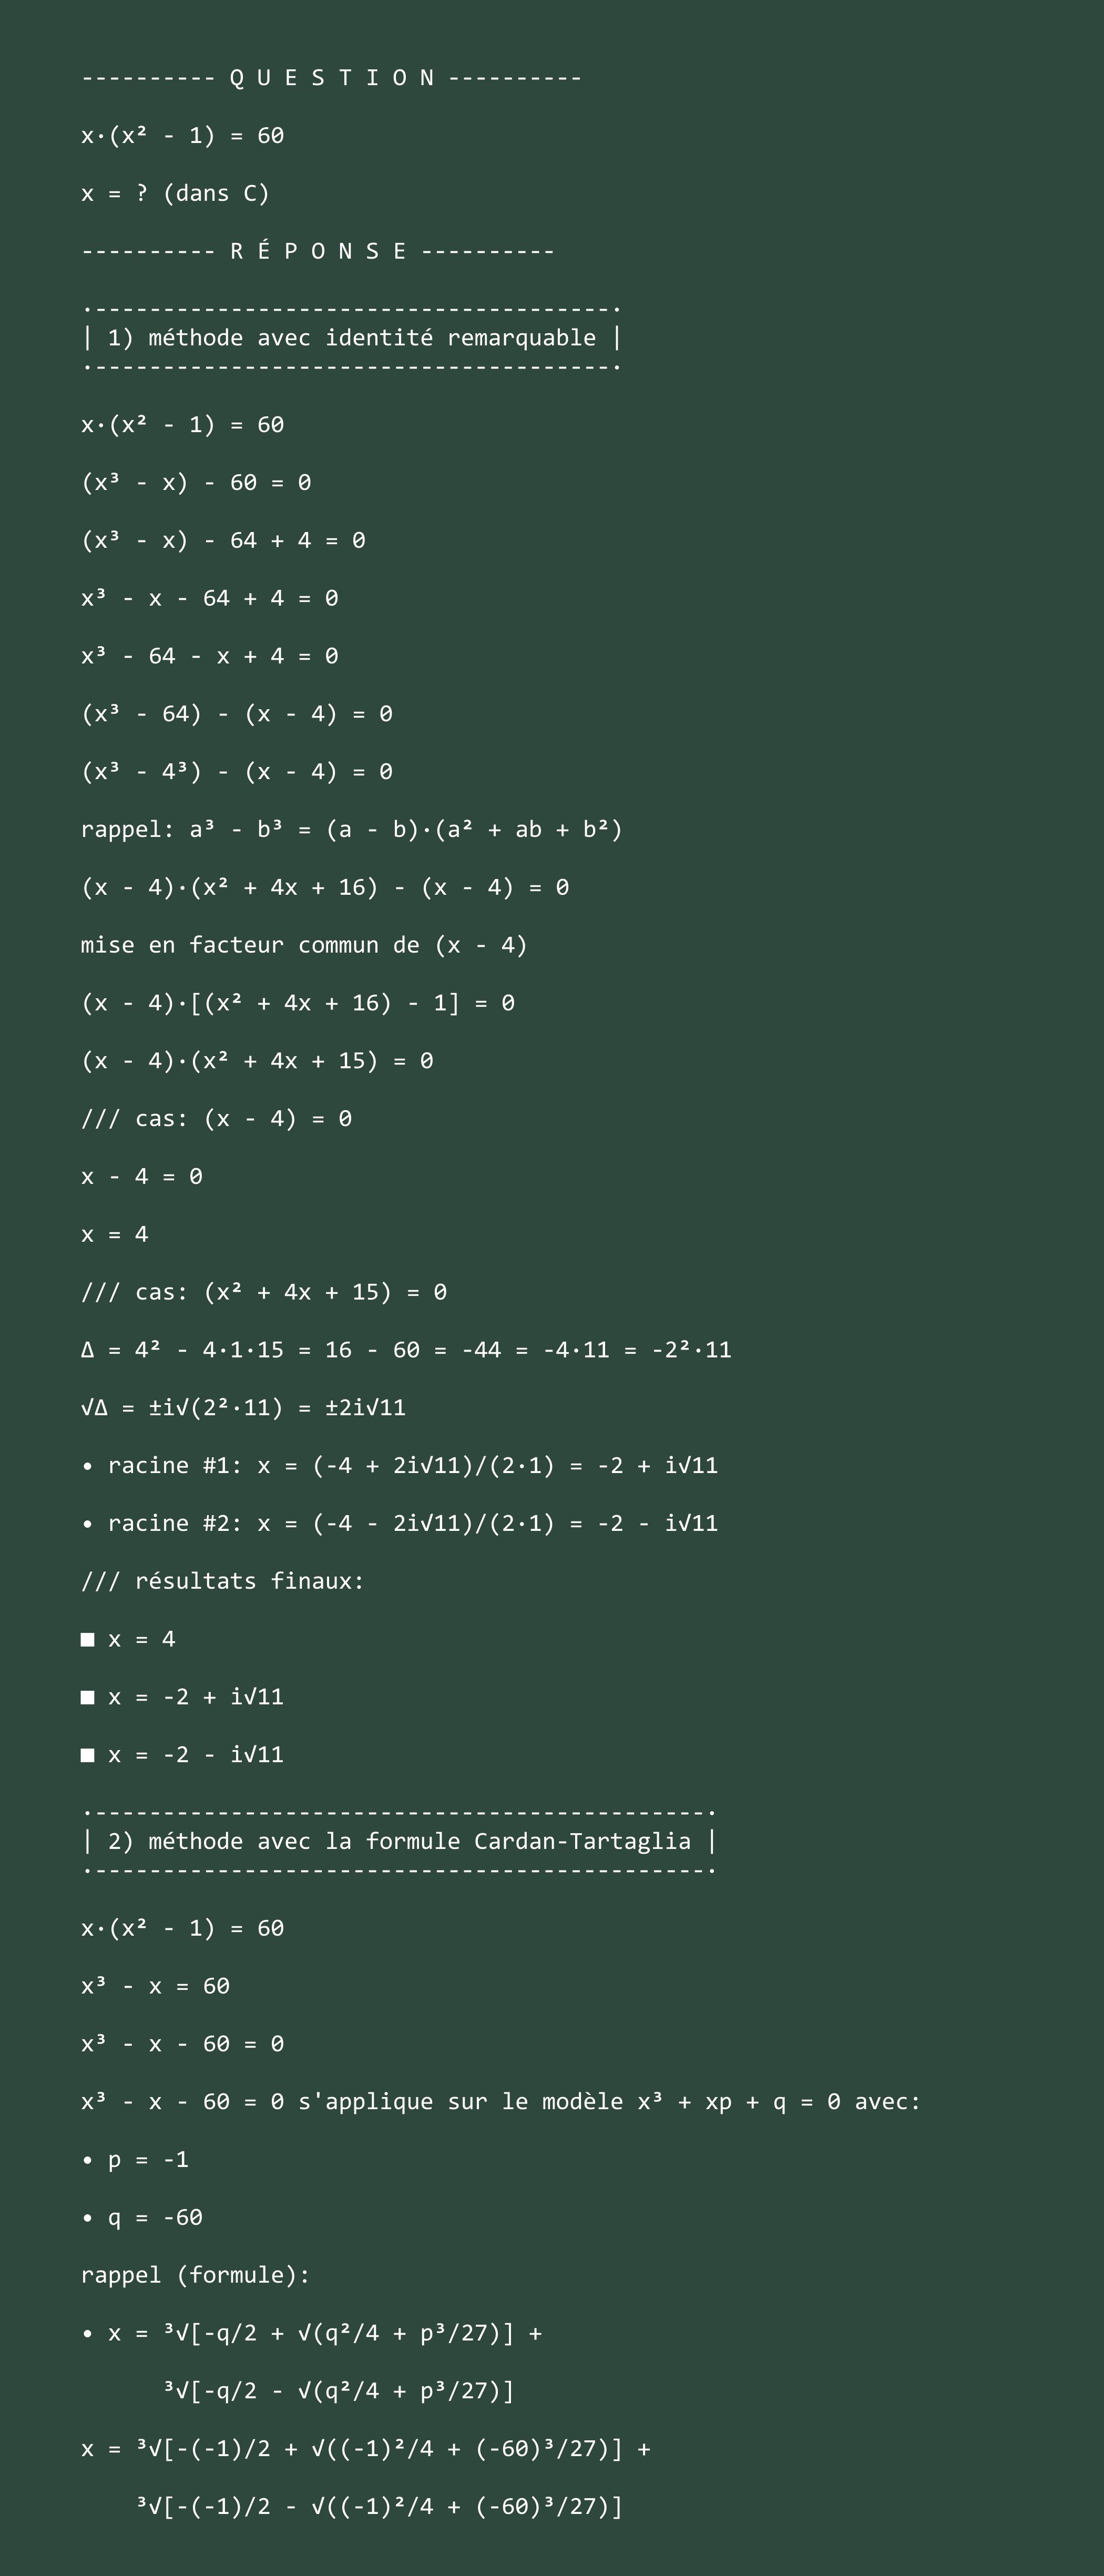Click the 'rappel (formule):' line
This screenshot has height=2576, width=1104.
click(196, 2275)
